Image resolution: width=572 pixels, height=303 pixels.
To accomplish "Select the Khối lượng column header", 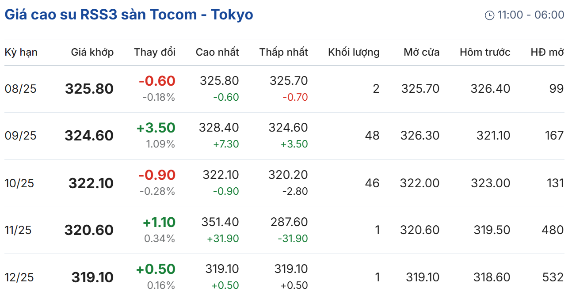I will (354, 52).
